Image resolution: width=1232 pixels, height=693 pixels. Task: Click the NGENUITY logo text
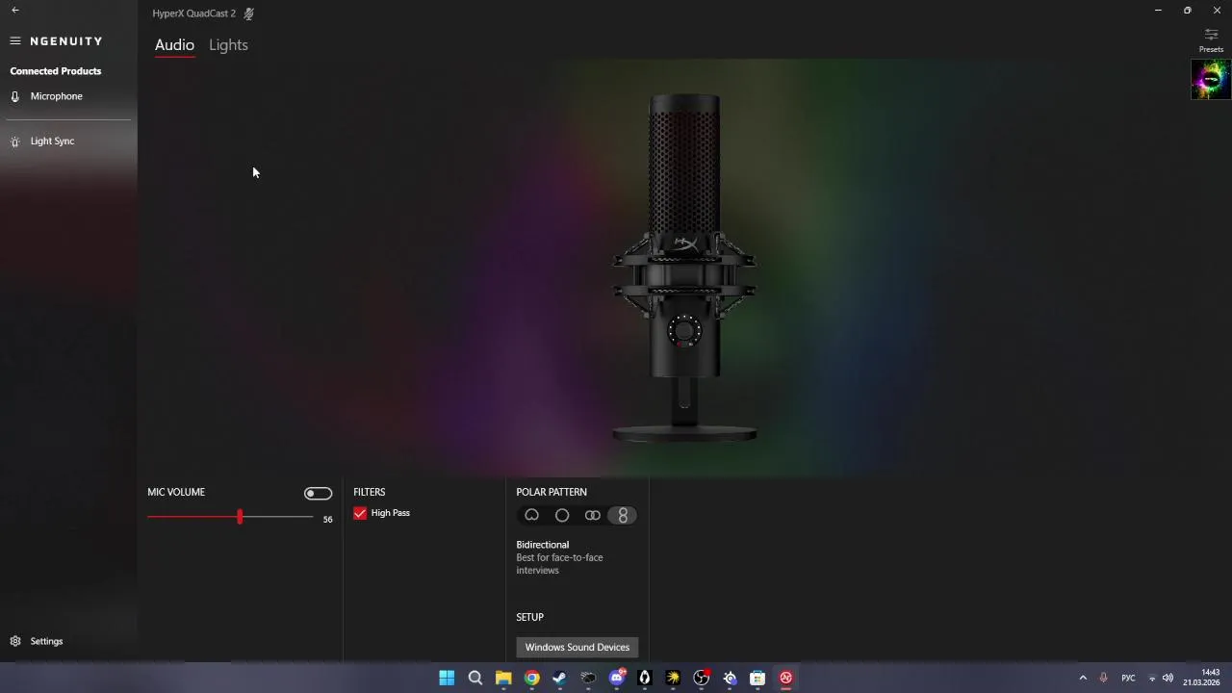66,41
